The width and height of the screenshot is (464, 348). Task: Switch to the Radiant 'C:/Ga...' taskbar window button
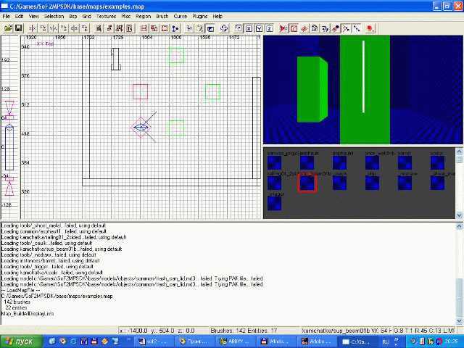(357, 341)
